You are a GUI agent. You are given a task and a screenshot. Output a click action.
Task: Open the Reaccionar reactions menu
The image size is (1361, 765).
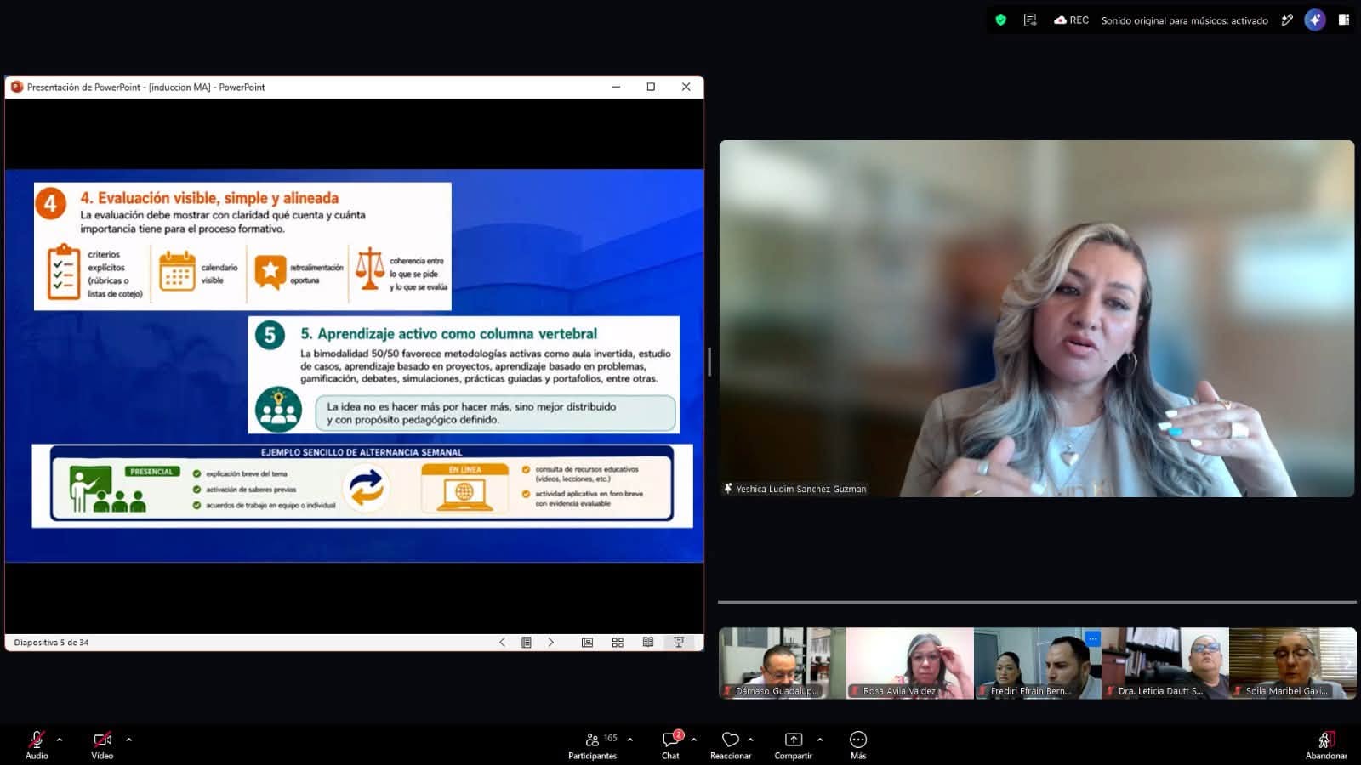pyautogui.click(x=730, y=745)
